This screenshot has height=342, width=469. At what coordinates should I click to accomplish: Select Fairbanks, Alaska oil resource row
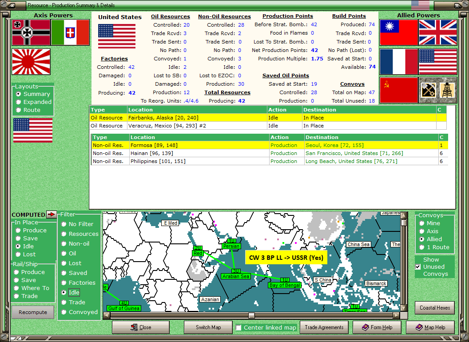(268, 118)
